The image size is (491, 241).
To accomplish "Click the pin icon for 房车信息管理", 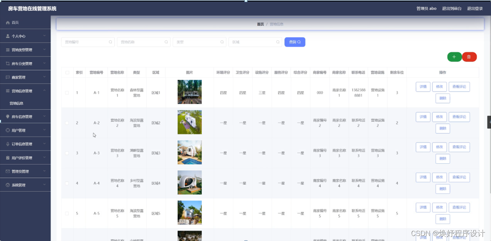I will click(8, 117).
